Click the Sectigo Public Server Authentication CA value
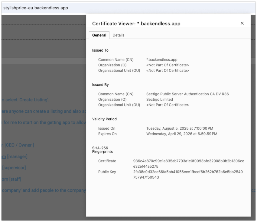The height and width of the screenshot is (222, 257). [187, 94]
